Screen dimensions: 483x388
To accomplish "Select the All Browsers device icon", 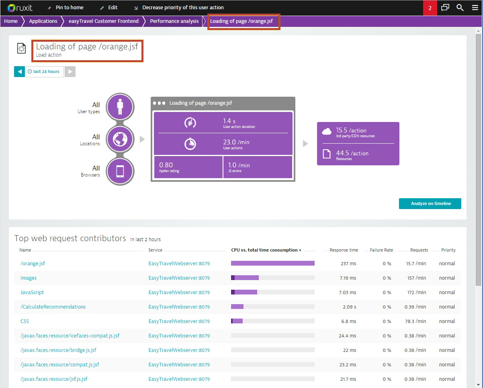I will point(120,171).
